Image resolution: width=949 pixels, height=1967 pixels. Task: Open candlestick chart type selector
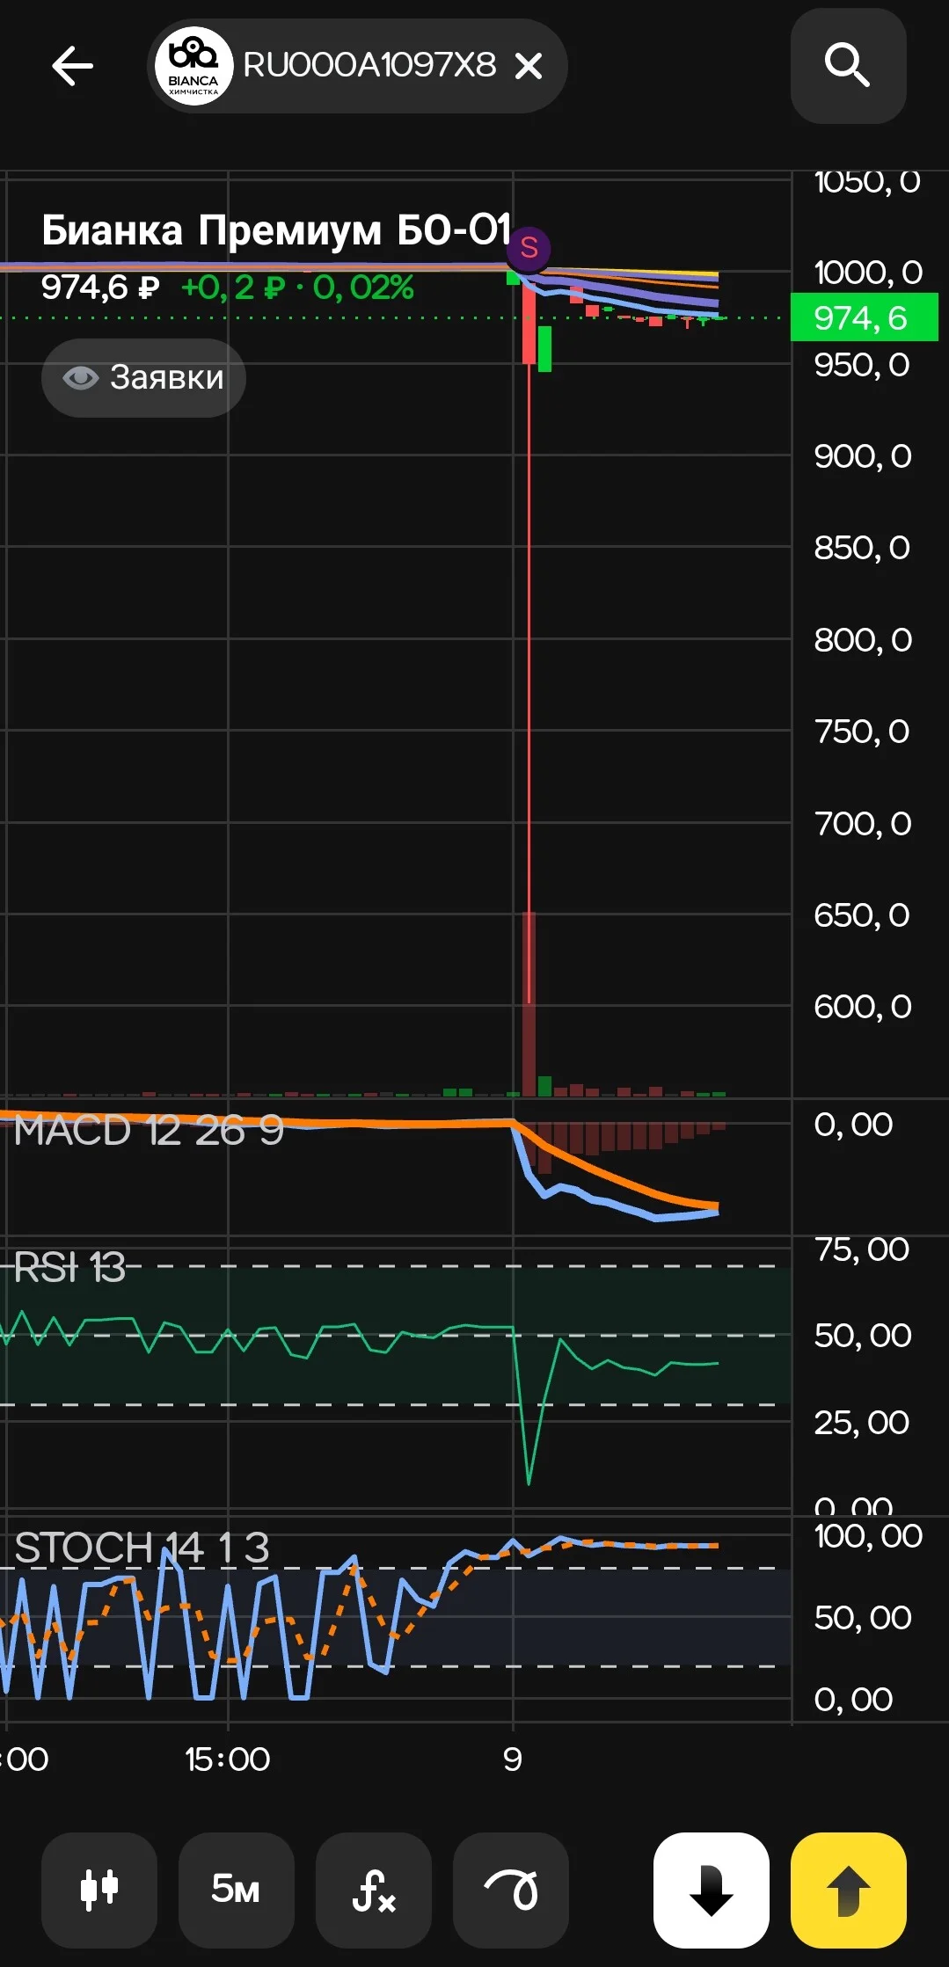99,1890
